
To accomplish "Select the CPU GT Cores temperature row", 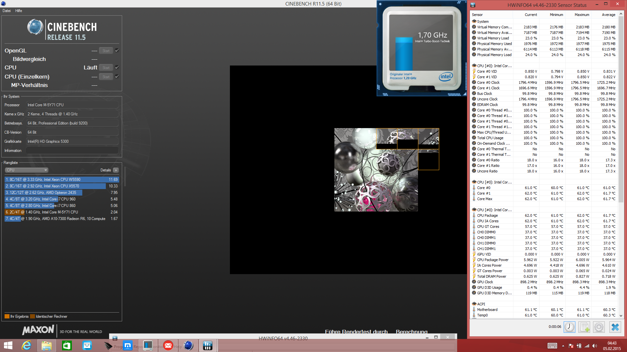I will coord(544,227).
